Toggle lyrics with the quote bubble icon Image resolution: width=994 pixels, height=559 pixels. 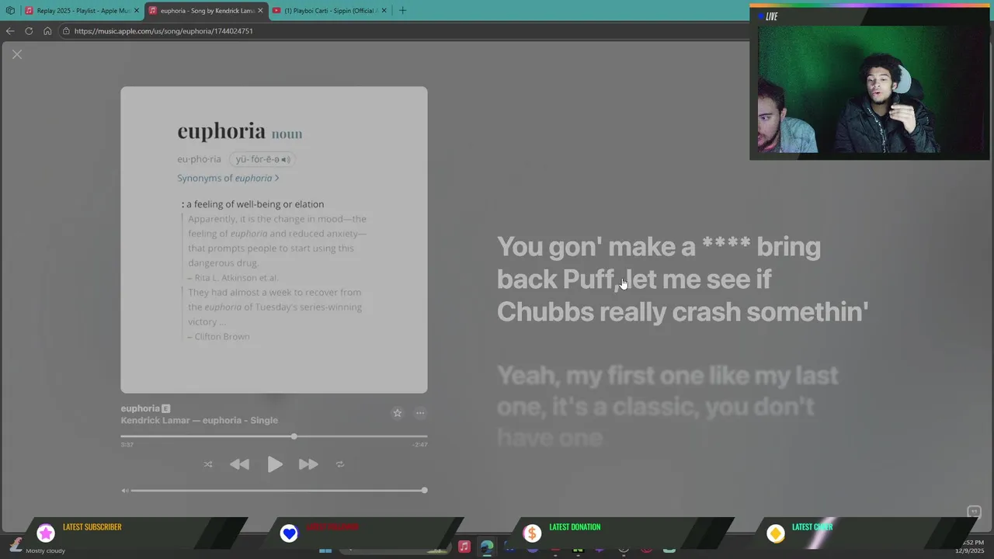[974, 512]
